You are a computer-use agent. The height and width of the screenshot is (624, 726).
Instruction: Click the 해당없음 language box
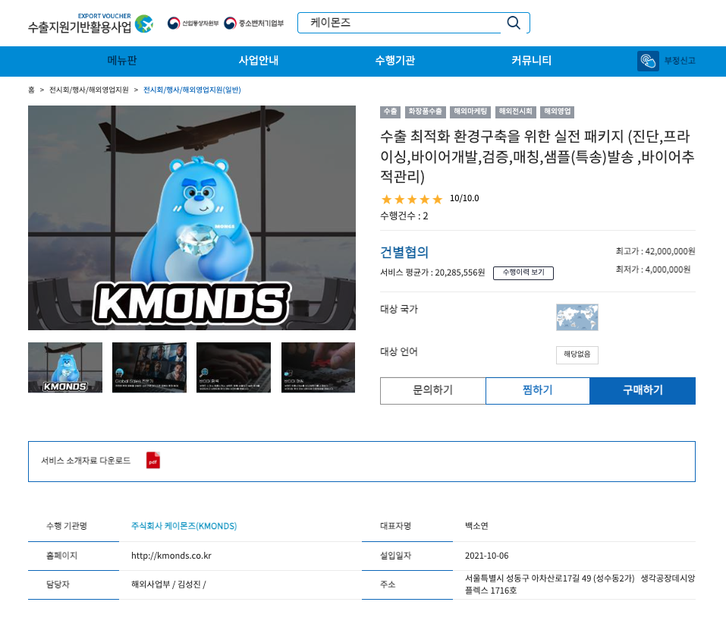577,355
